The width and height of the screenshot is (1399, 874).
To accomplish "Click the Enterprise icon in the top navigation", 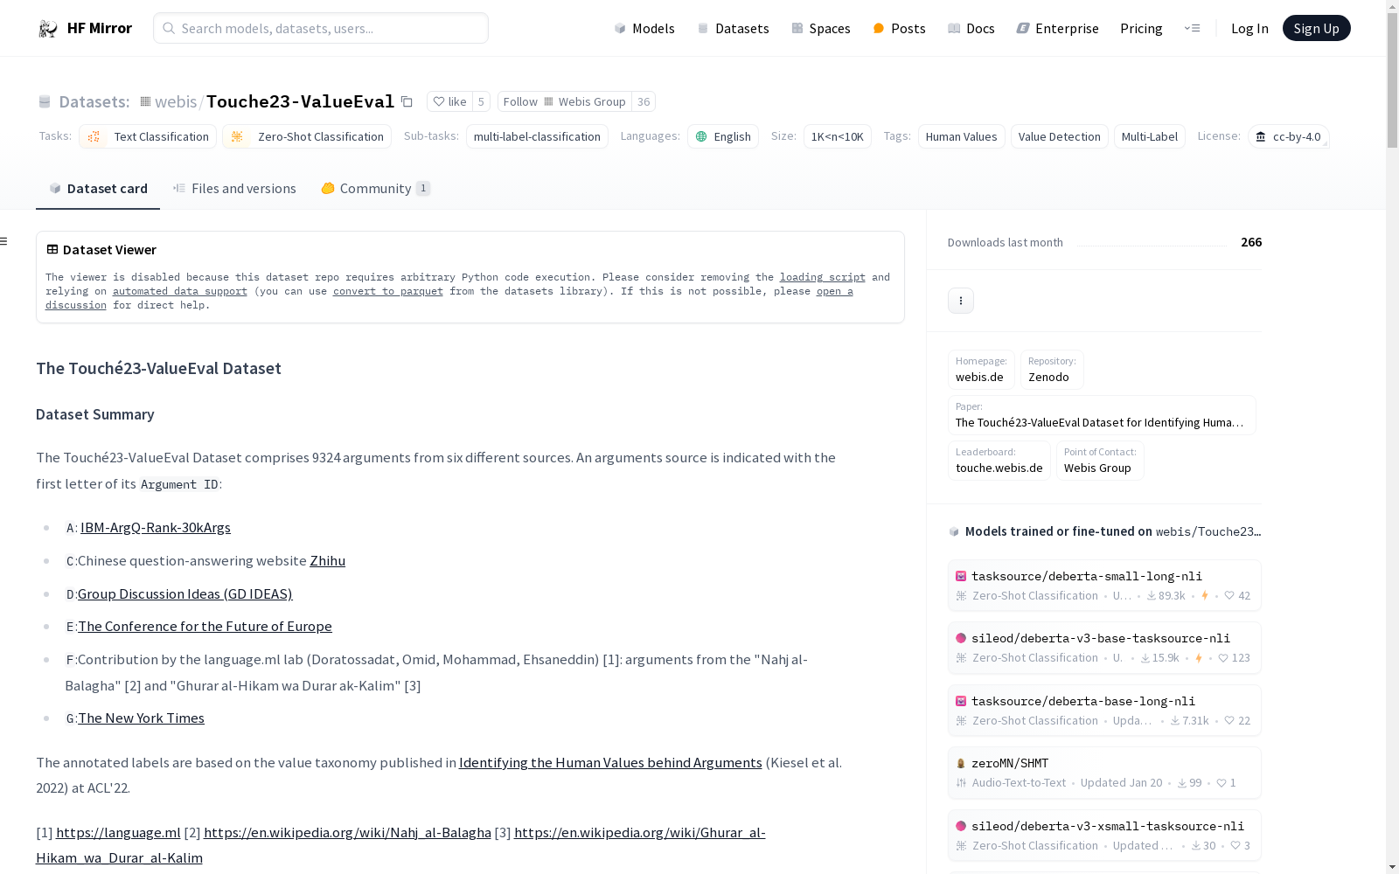I will point(1023,28).
